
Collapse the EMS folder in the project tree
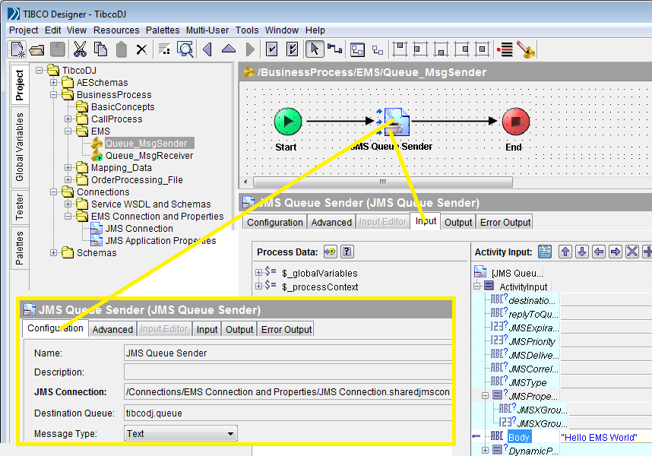68,131
